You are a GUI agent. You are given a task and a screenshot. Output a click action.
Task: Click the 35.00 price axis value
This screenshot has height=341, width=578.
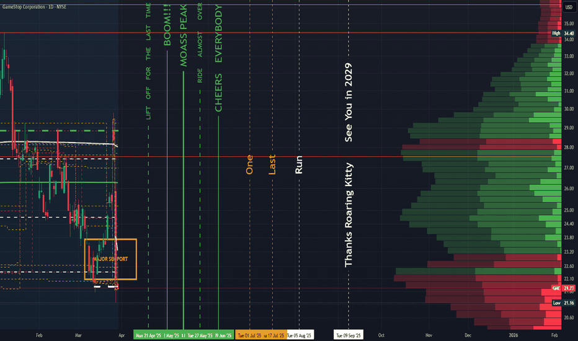pyautogui.click(x=569, y=23)
